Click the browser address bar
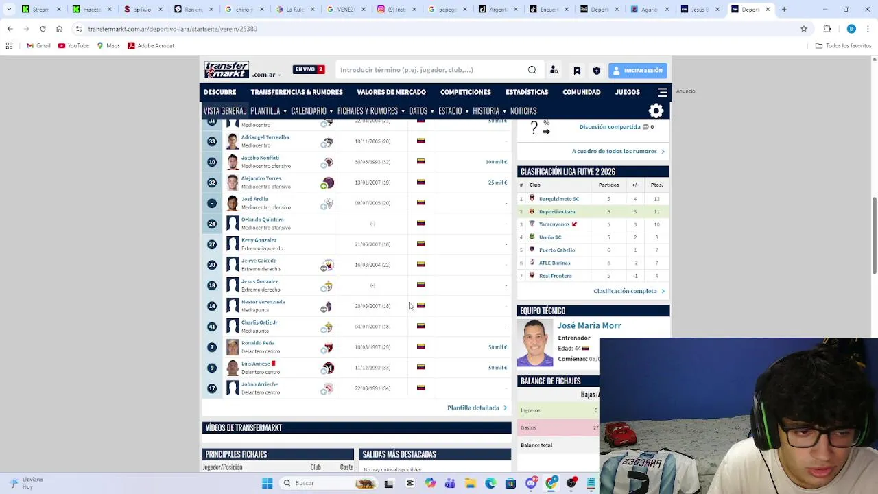 tap(439, 29)
